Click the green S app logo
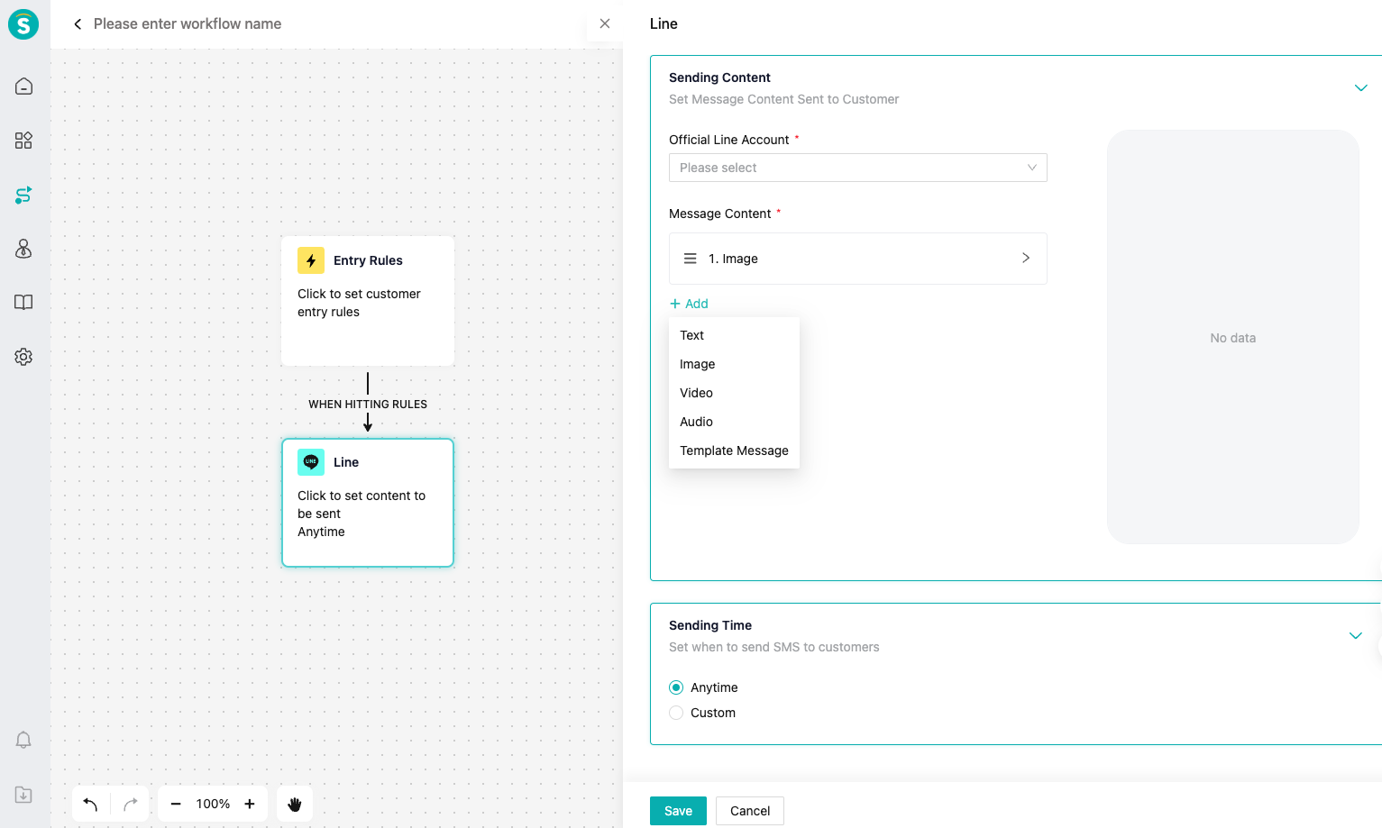 point(23,24)
